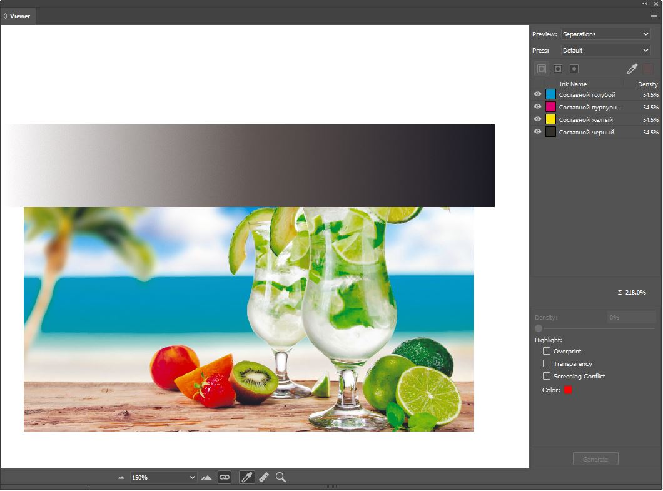
Task: Open the Press Default dropdown
Action: [605, 50]
